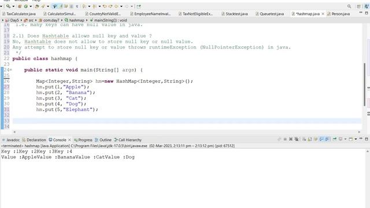Switch to EmployeeNameInval... editor tab
This screenshot has width=370, height=208.
[x=150, y=14]
